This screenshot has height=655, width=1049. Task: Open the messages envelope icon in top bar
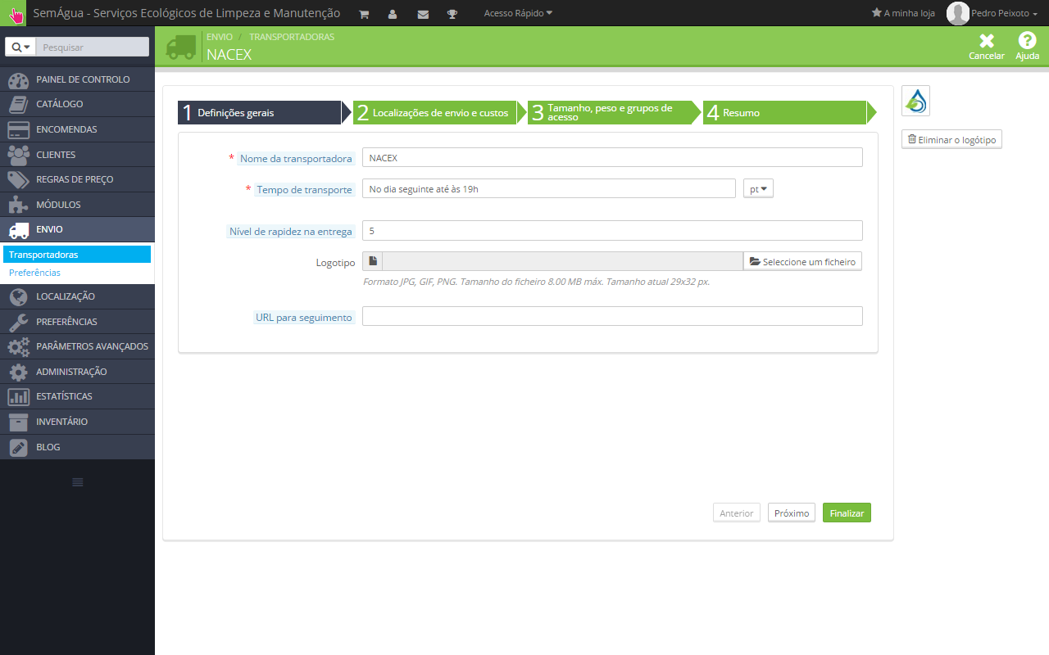click(423, 14)
